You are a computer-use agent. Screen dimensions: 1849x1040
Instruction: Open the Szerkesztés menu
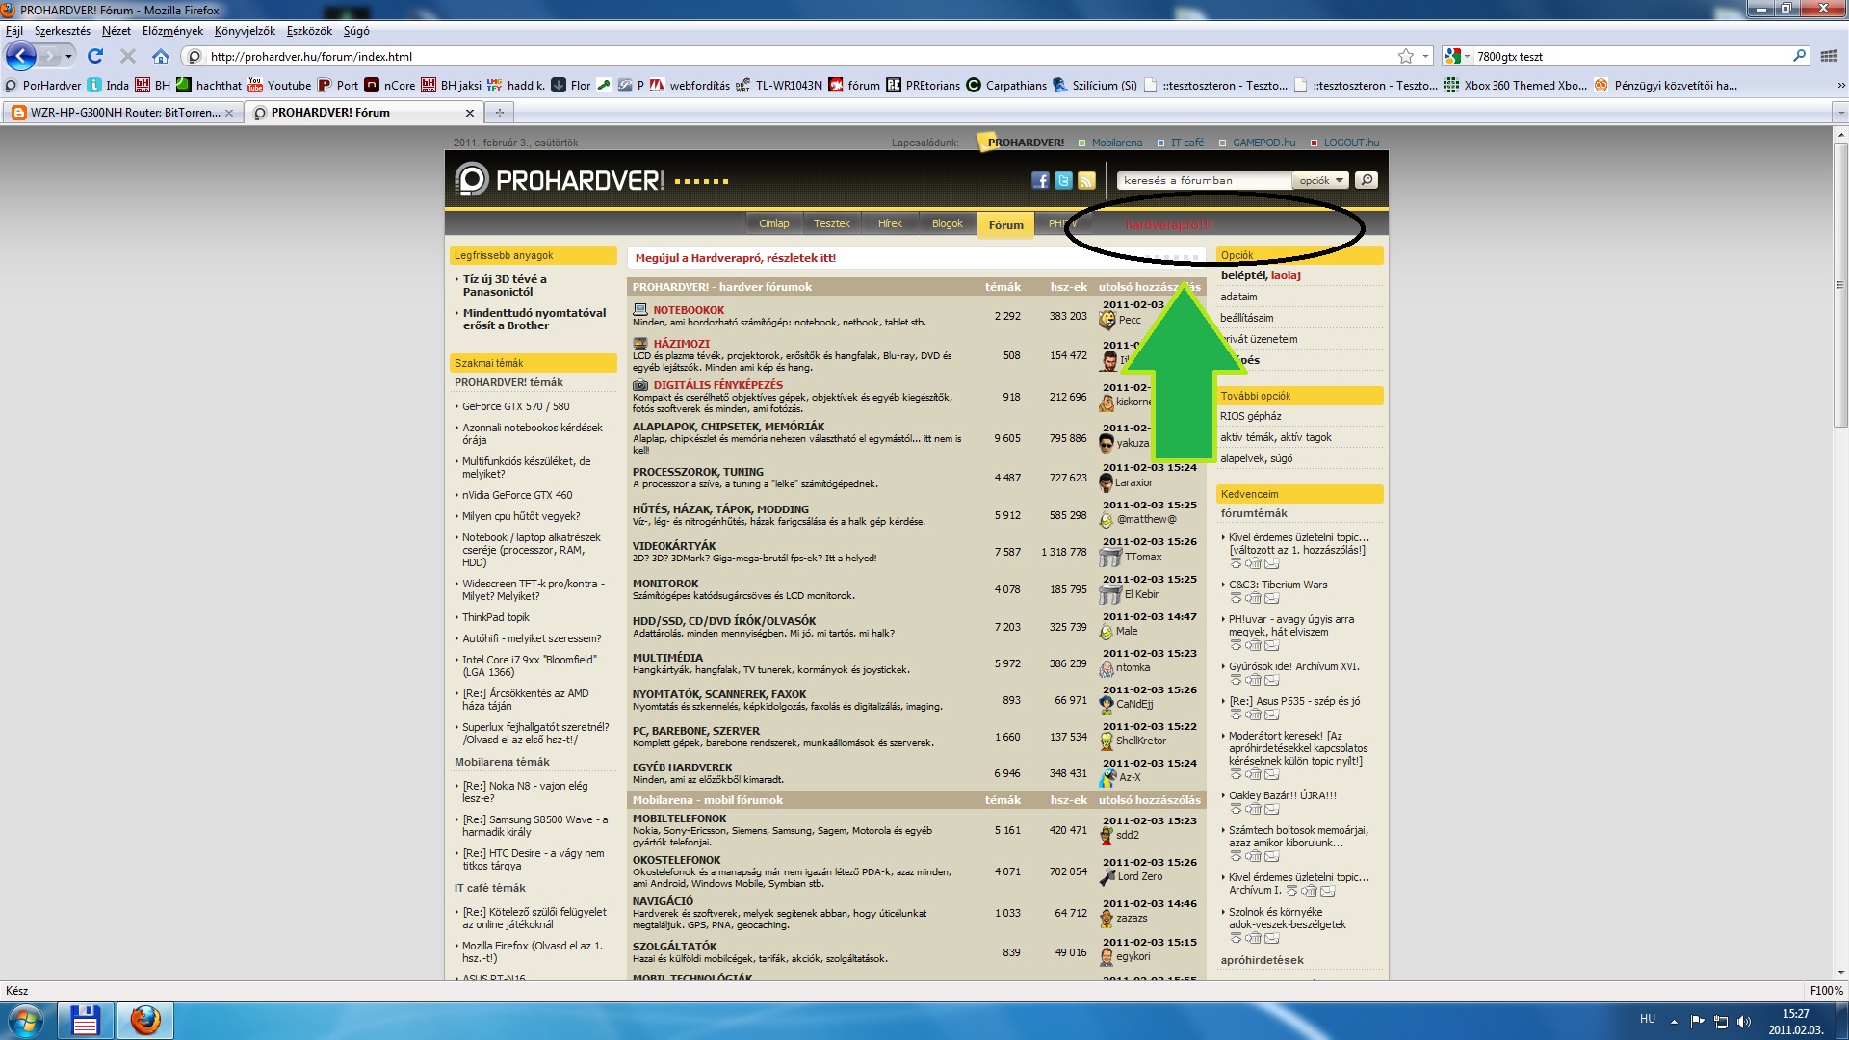point(63,31)
